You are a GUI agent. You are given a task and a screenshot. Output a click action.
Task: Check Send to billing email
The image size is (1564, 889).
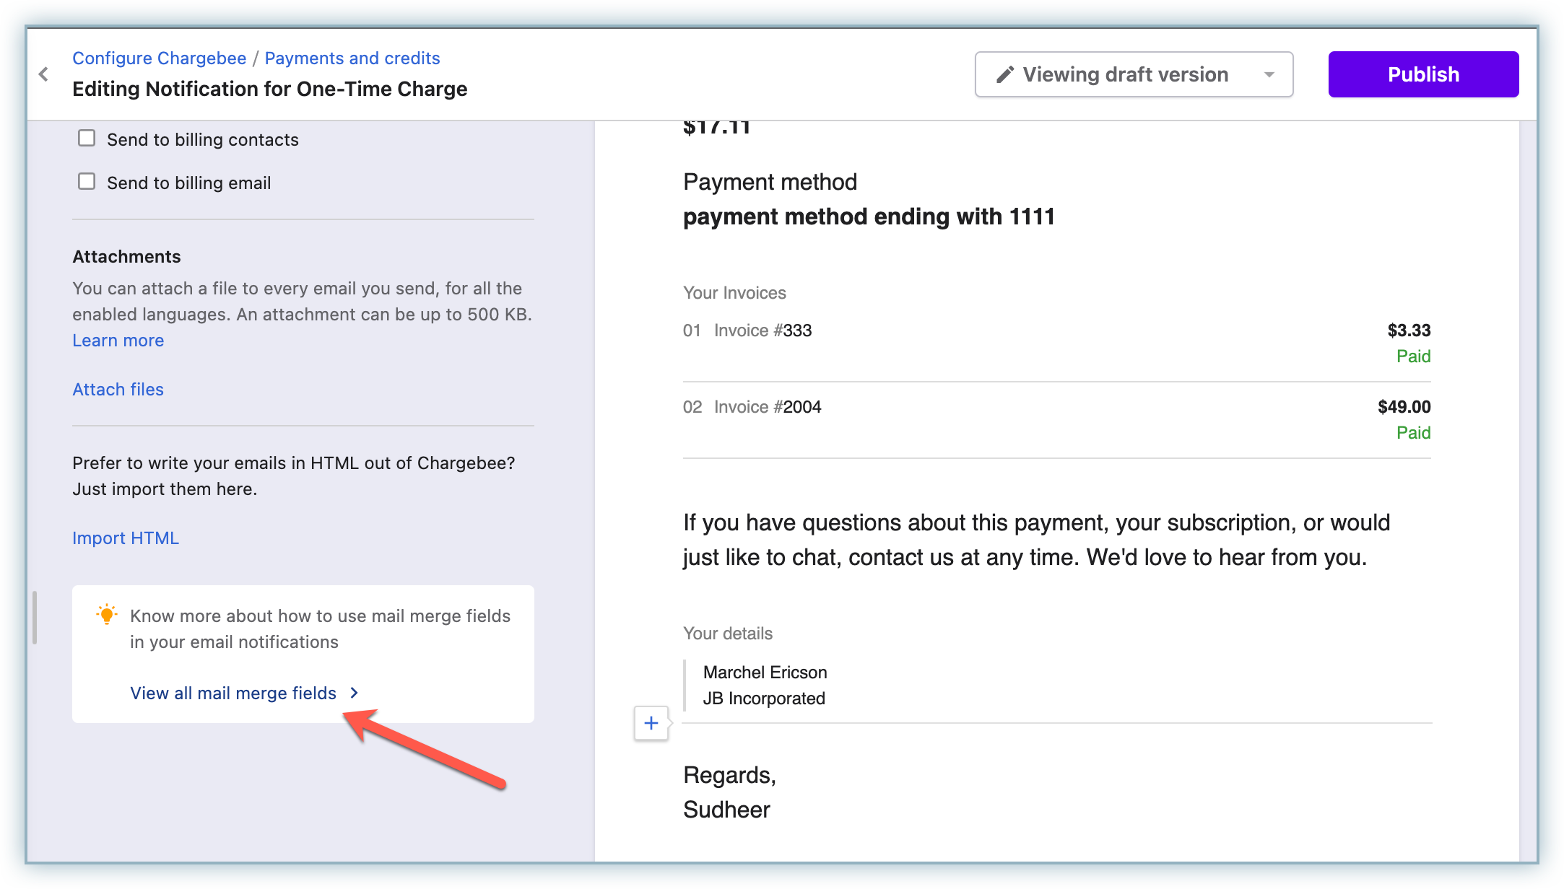[x=87, y=181]
